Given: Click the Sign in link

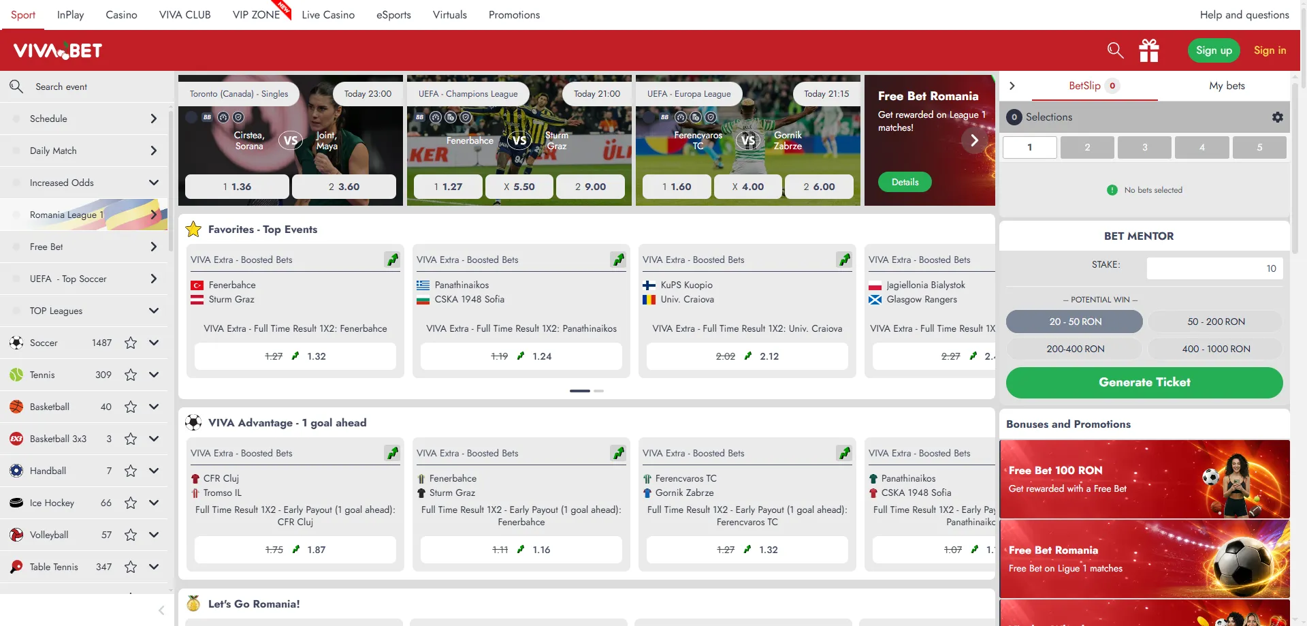Looking at the screenshot, I should coord(1270,50).
